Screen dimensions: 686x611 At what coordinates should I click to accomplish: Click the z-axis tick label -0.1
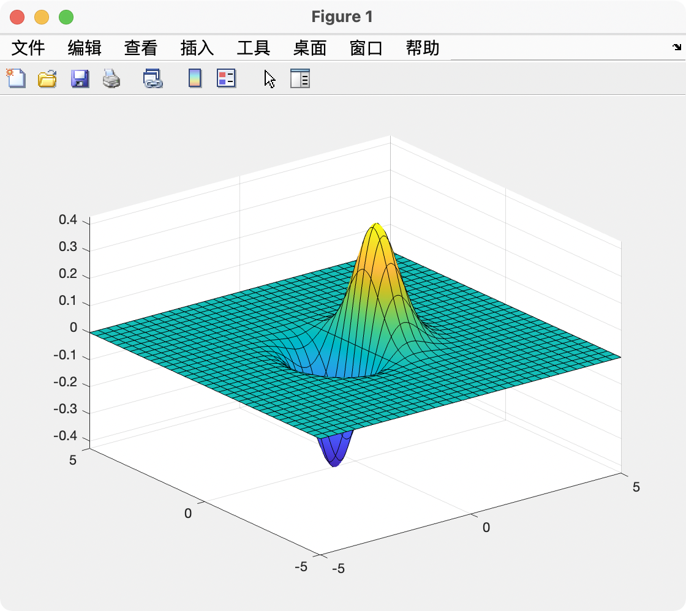point(65,354)
